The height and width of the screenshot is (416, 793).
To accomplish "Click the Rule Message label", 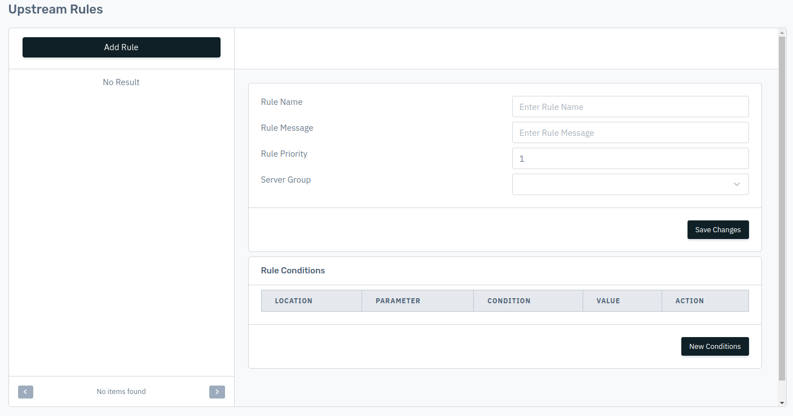I will click(287, 128).
